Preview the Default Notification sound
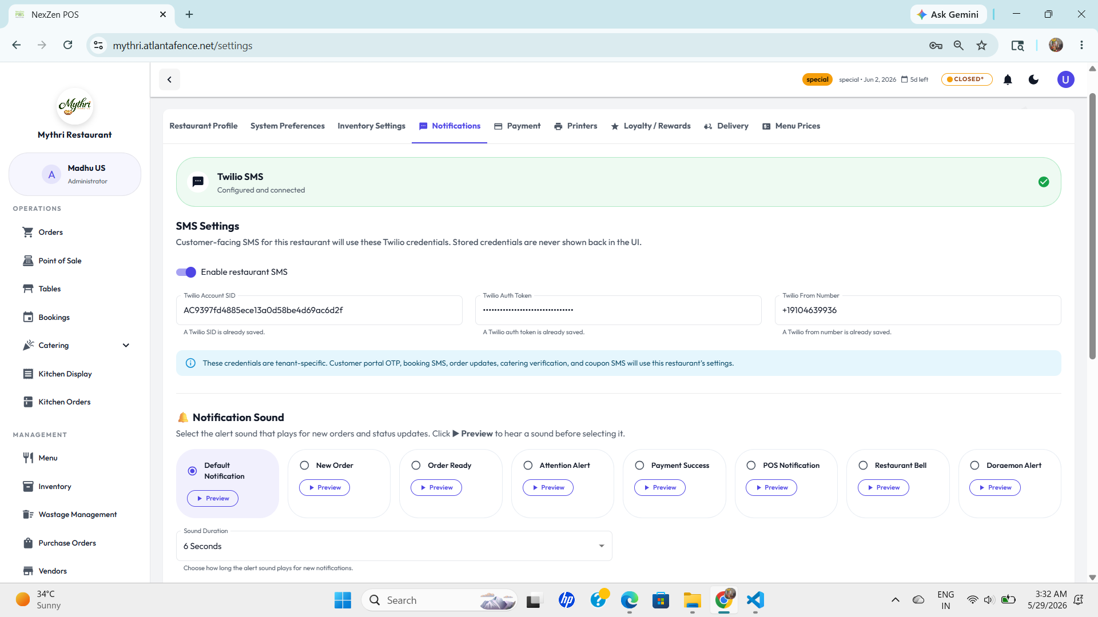The width and height of the screenshot is (1098, 617). (x=213, y=498)
